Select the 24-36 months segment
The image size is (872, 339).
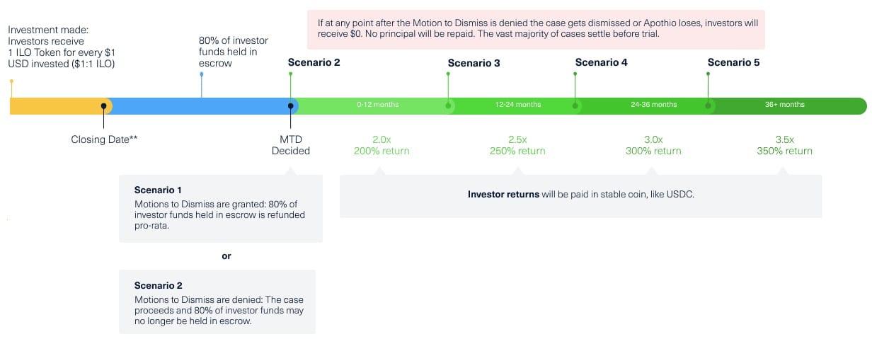[653, 105]
